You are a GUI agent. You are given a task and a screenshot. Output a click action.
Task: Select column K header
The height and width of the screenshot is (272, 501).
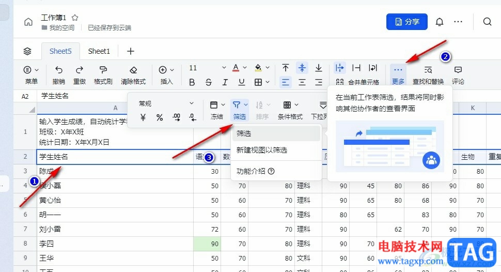click(473, 108)
